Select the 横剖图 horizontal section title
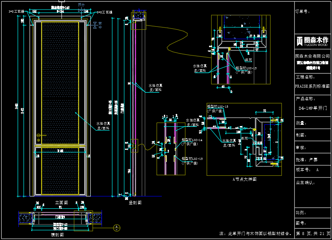The image size is (332, 240). 57,235
